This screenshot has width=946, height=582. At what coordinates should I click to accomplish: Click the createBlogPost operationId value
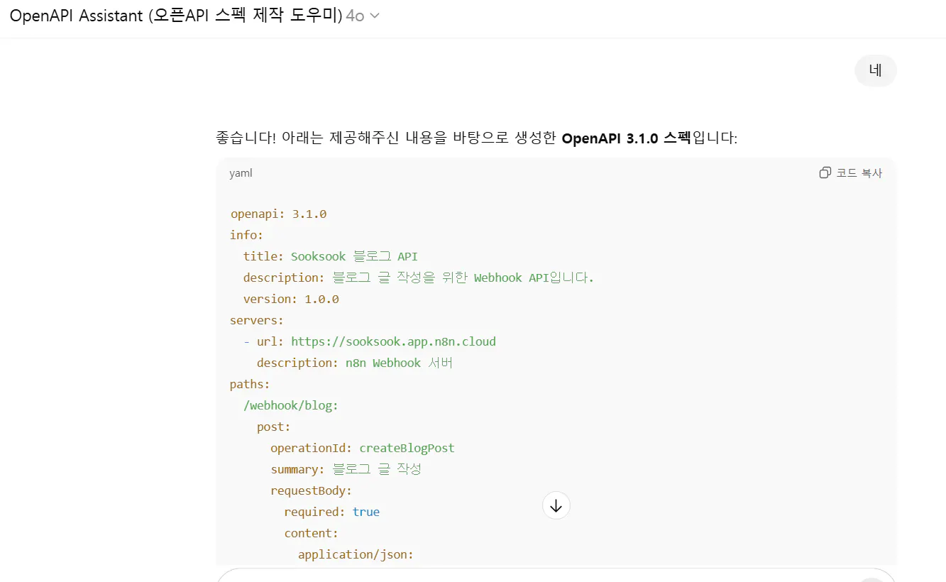tap(407, 448)
